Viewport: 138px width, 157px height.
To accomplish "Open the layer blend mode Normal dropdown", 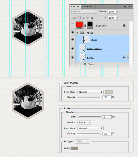I will click(84, 11).
